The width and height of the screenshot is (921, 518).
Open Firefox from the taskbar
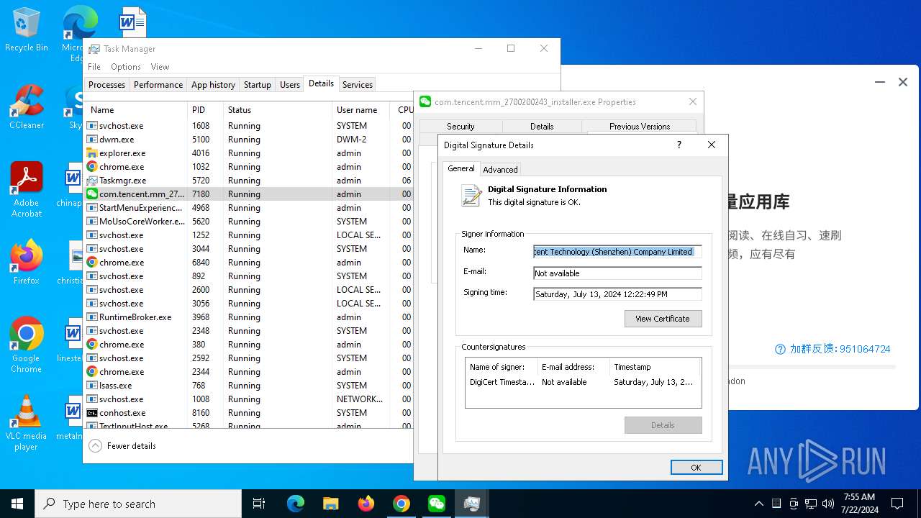[x=366, y=504]
